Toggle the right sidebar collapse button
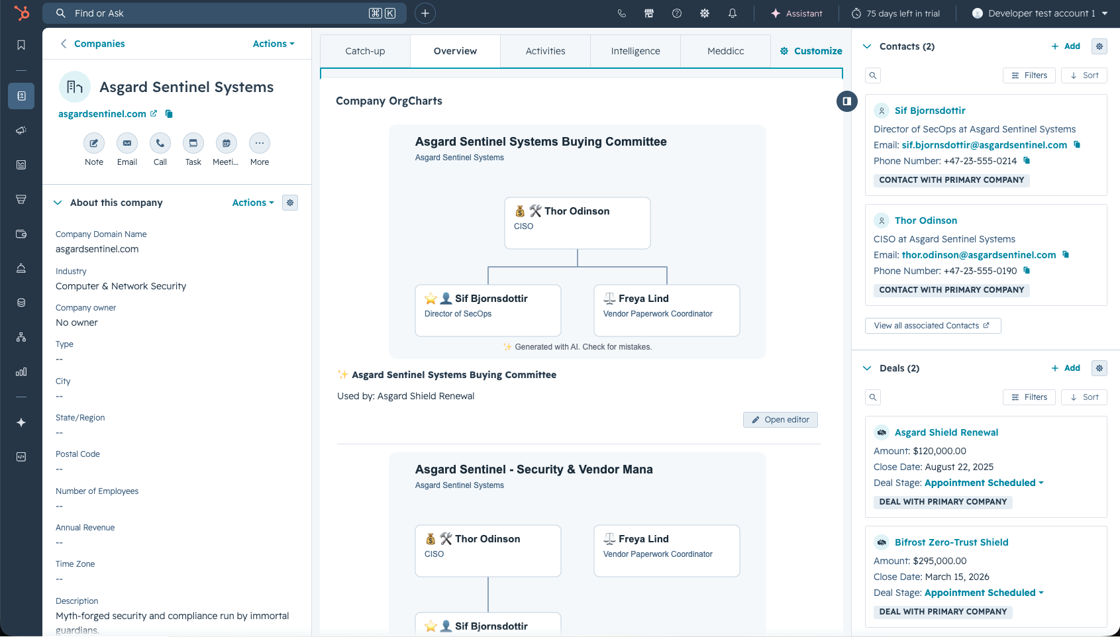The width and height of the screenshot is (1120, 637). (x=847, y=101)
